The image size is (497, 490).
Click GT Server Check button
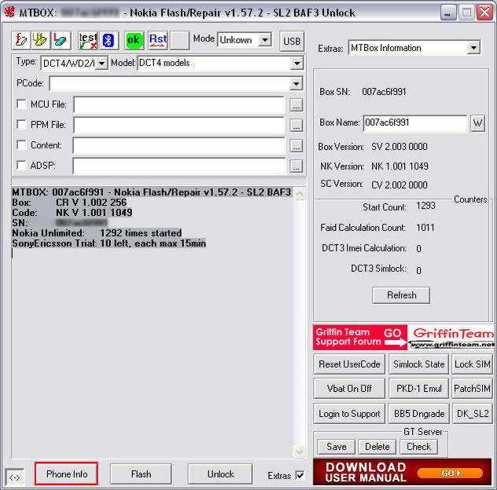[418, 447]
